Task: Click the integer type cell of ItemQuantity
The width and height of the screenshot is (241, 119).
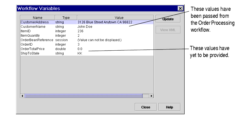Action: (x=66, y=36)
